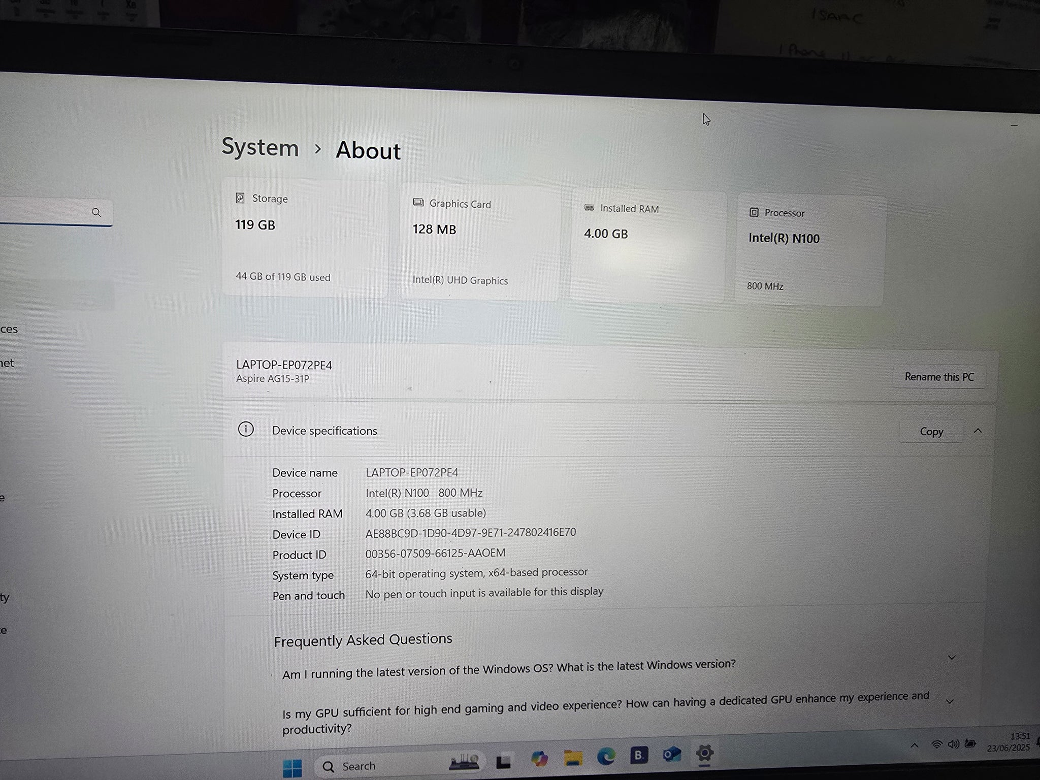Click the Processor chip icon
The image size is (1040, 780).
coord(754,212)
